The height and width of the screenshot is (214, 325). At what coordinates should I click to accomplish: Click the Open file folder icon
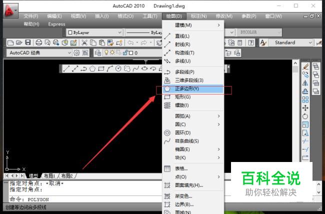[x=19, y=42]
